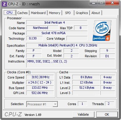
Task: Click the Revision value D1
Action: 107,56
